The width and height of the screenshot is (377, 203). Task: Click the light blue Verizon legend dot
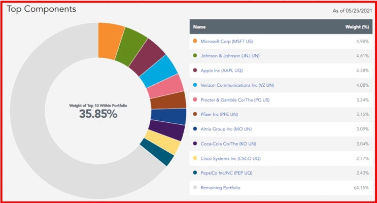(x=195, y=85)
